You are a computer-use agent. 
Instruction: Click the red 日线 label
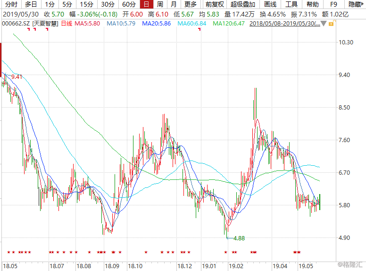coord(67,24)
